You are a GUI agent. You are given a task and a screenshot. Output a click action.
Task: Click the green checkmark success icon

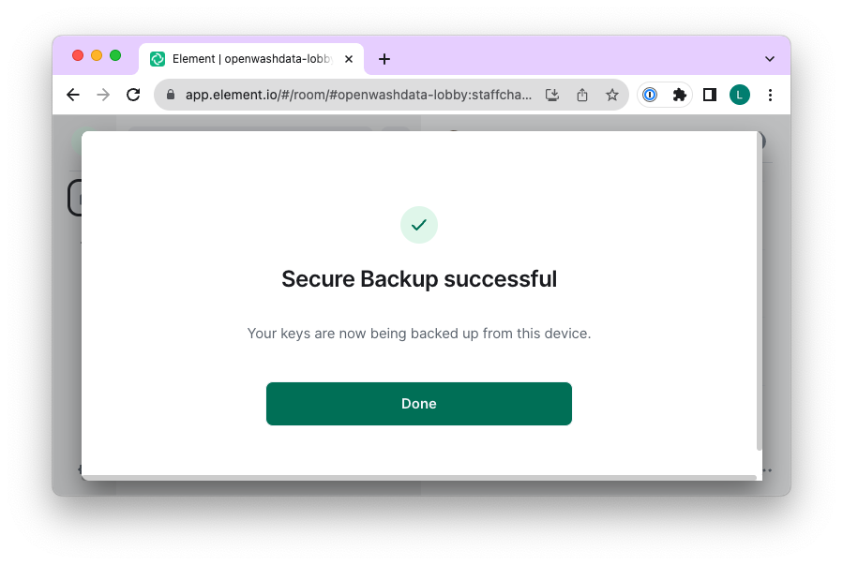point(419,225)
